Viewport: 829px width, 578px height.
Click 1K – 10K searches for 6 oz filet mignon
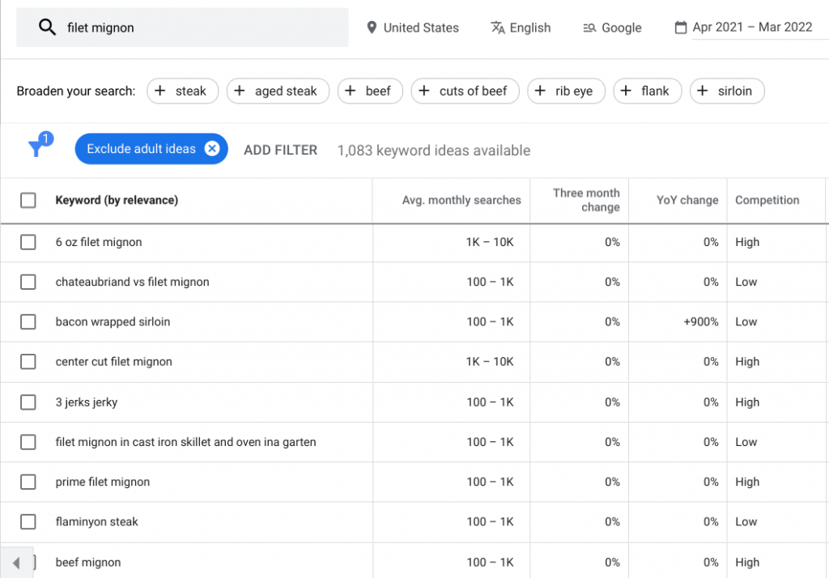pos(490,242)
